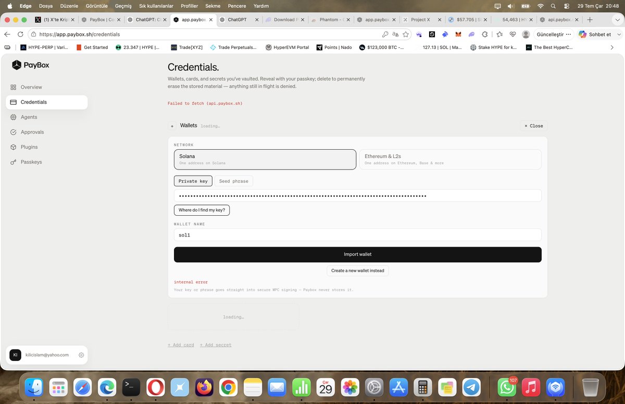Open Telegram from the dock
Image resolution: width=625 pixels, height=404 pixels.
pyautogui.click(x=472, y=387)
